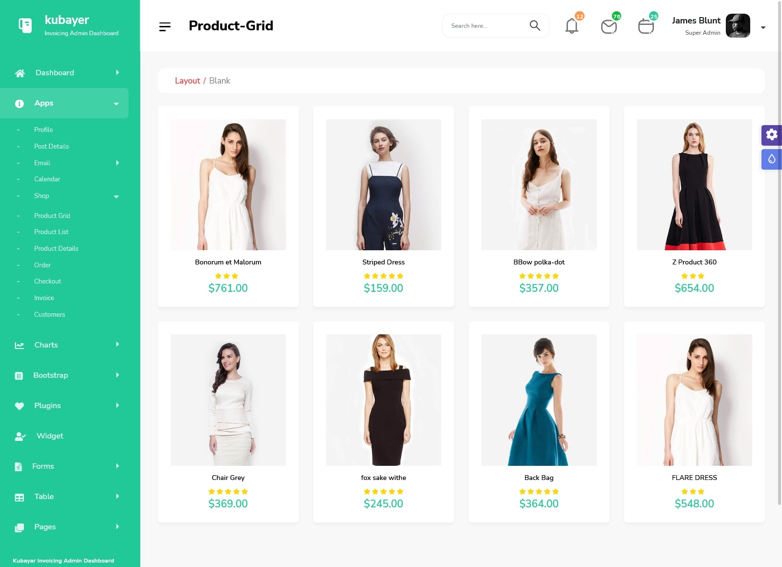Open the mail envelope icon

click(x=609, y=26)
